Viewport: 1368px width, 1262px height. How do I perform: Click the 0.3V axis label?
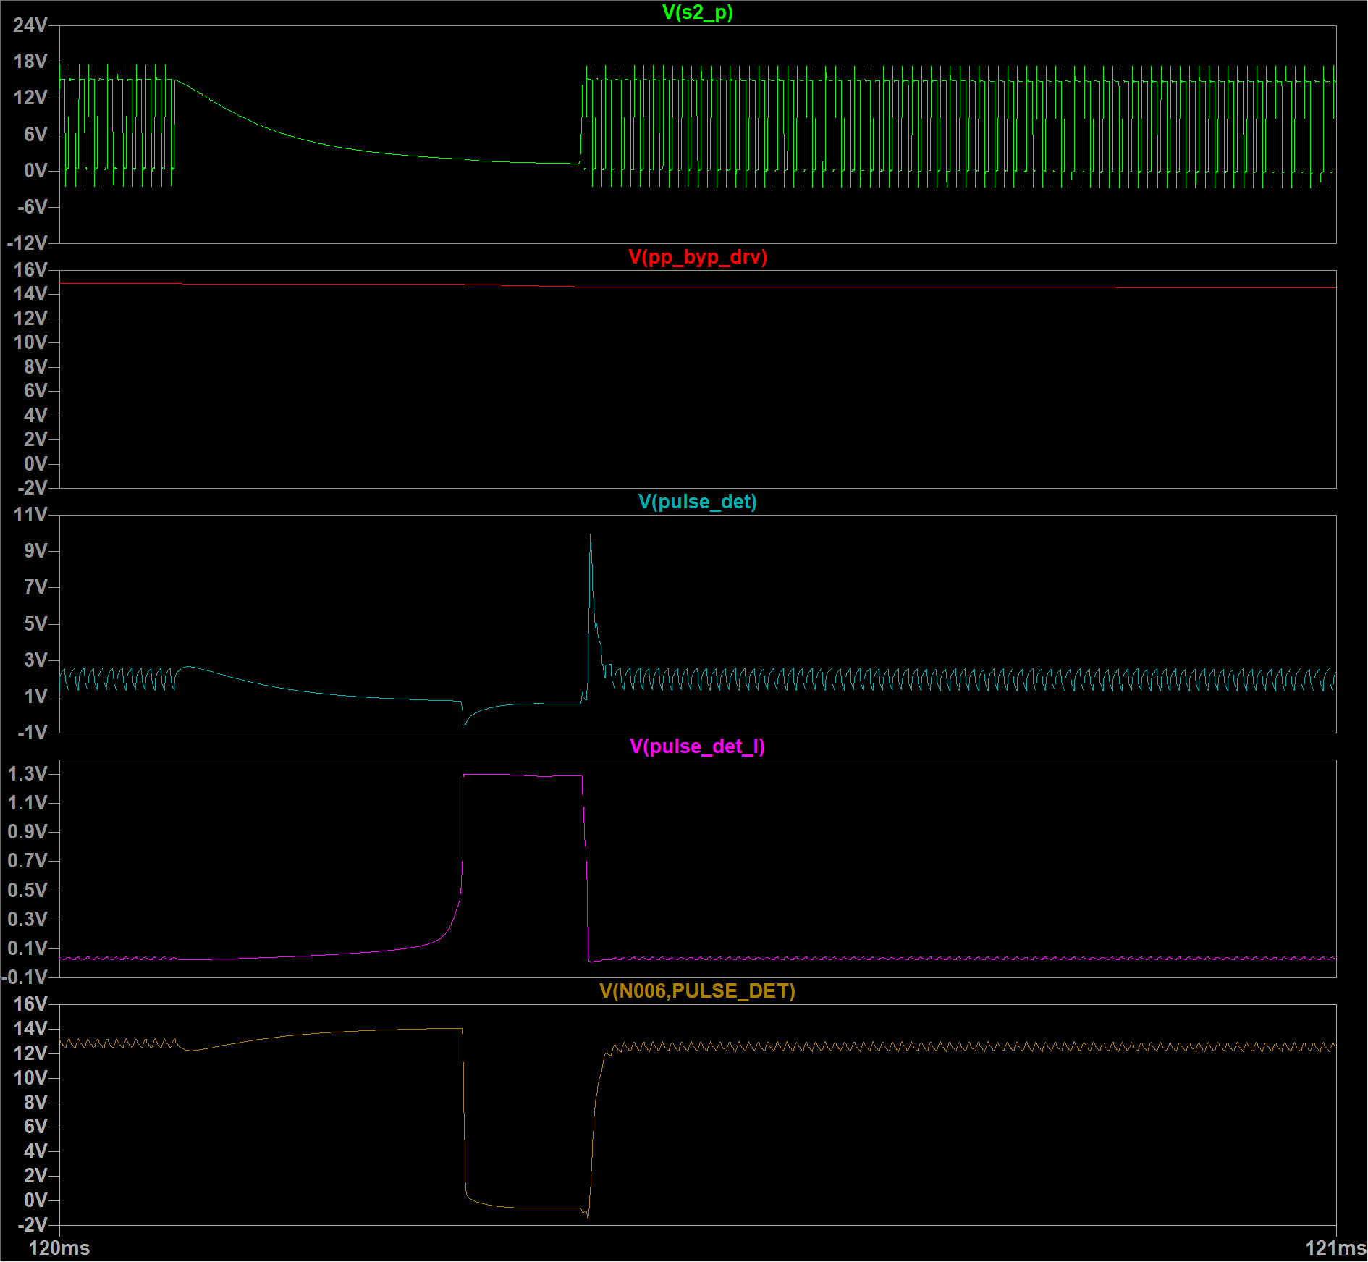(x=28, y=920)
